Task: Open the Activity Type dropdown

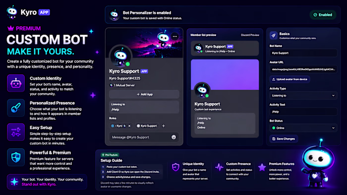Action: tap(303, 96)
